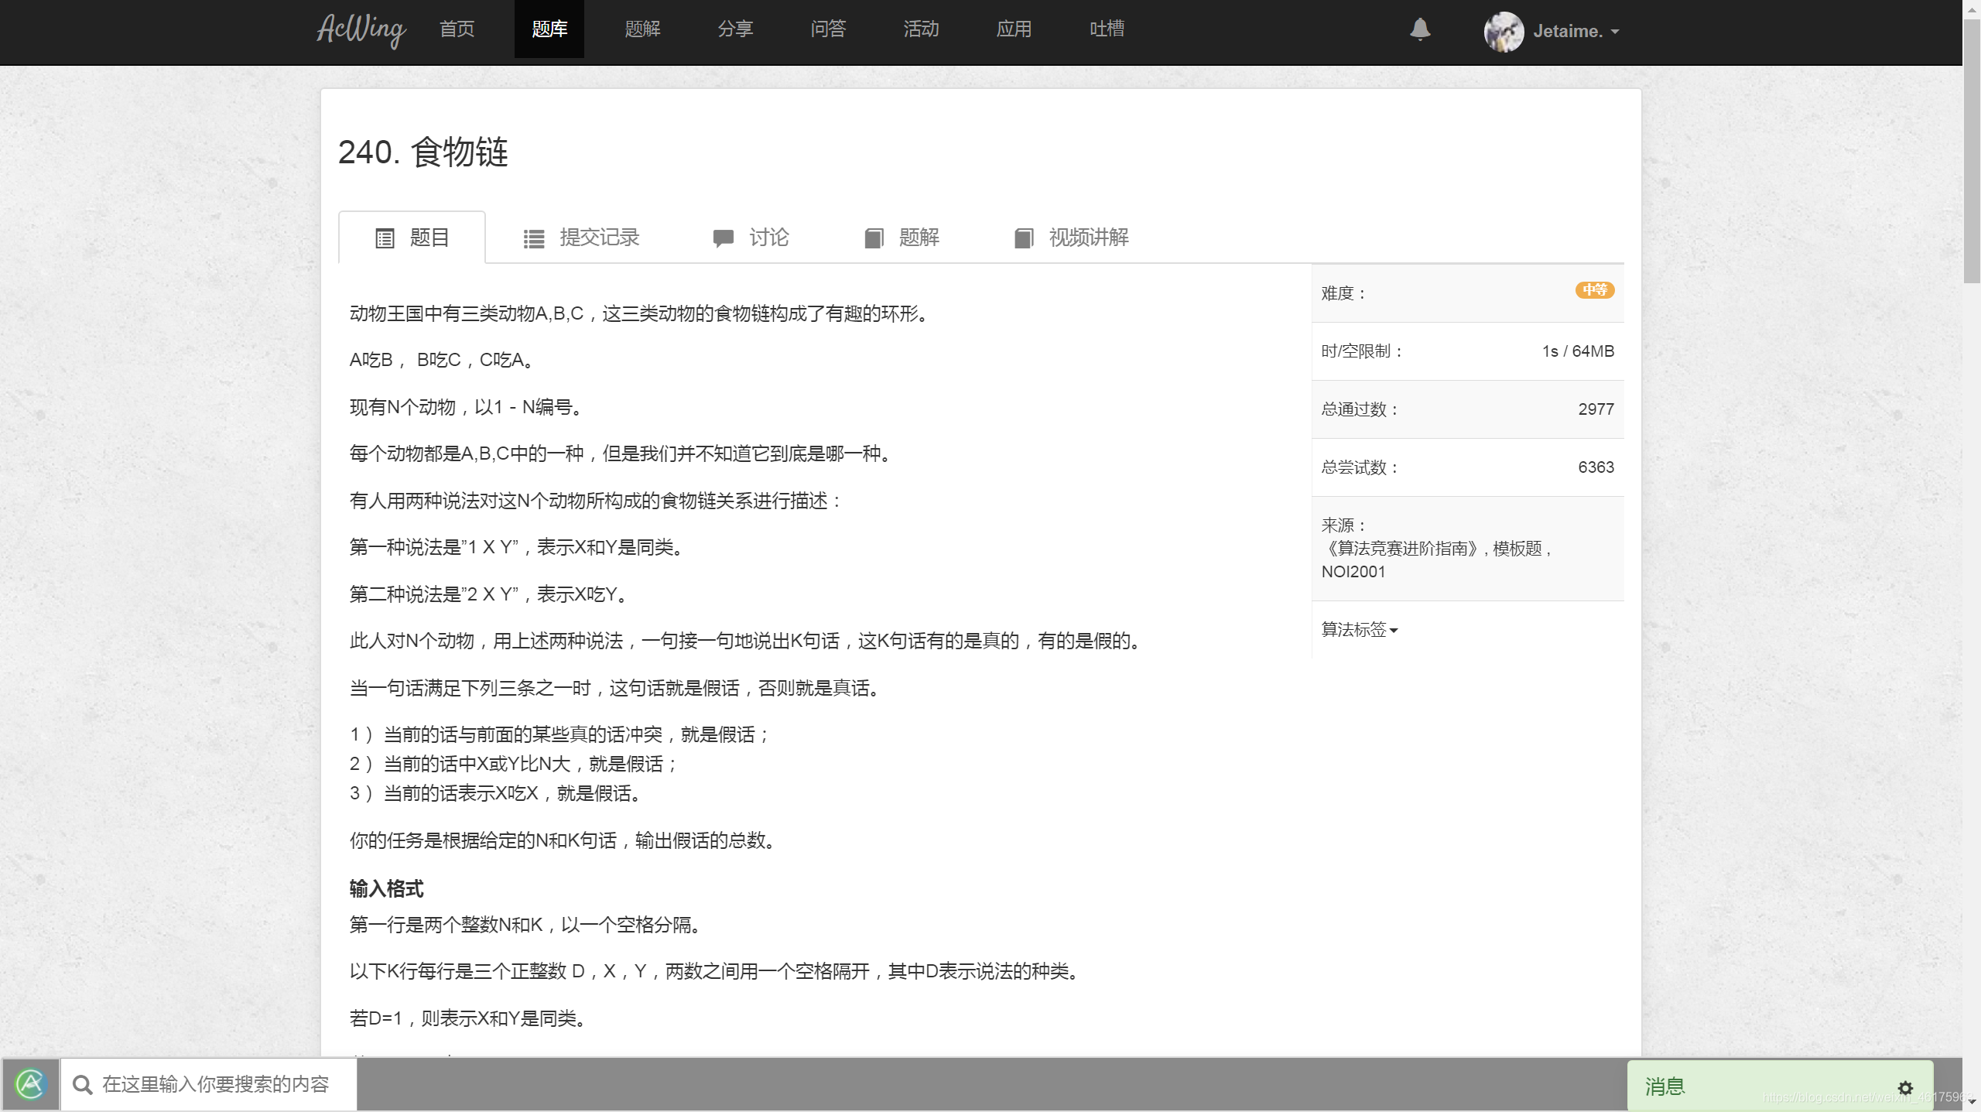This screenshot has width=1981, height=1112.
Task: Select 题库 in navigation bar
Action: 549,29
